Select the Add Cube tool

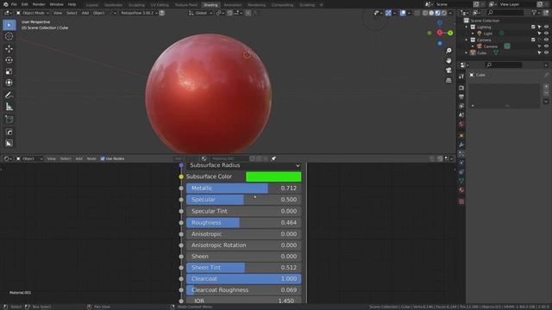click(x=9, y=120)
